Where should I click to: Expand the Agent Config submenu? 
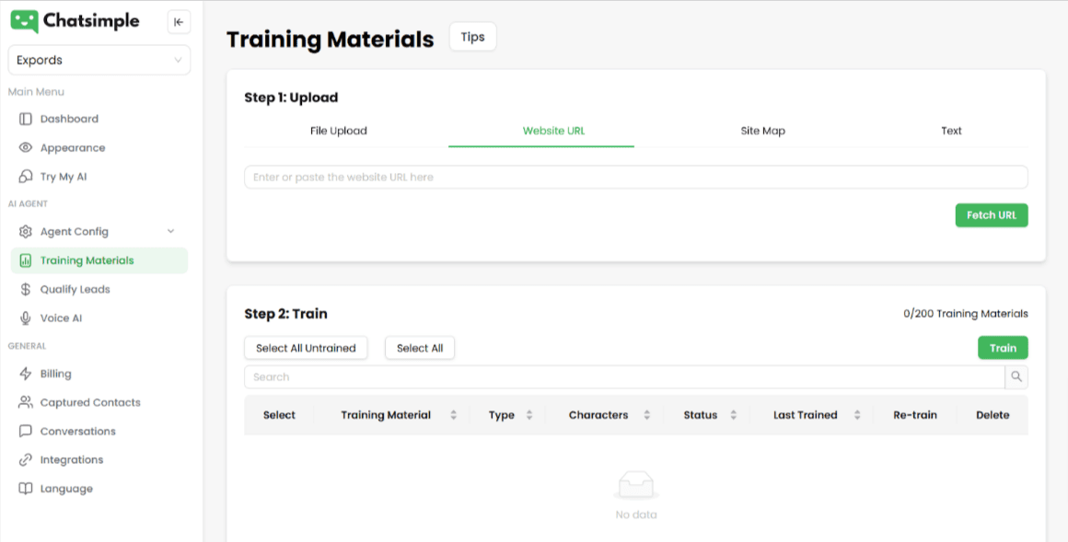[170, 232]
